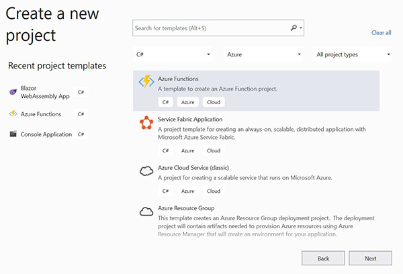
Task: Click the Azure Cloud Service scalable service description
Action: tap(245, 177)
